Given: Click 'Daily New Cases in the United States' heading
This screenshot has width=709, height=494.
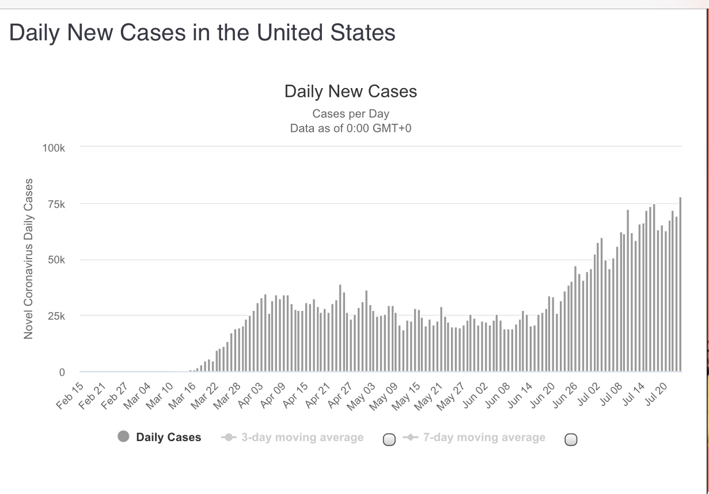Looking at the screenshot, I should (x=202, y=33).
